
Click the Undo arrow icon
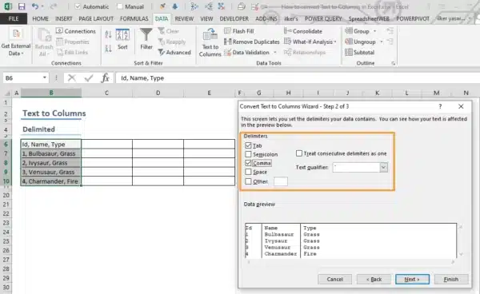(x=35, y=6)
